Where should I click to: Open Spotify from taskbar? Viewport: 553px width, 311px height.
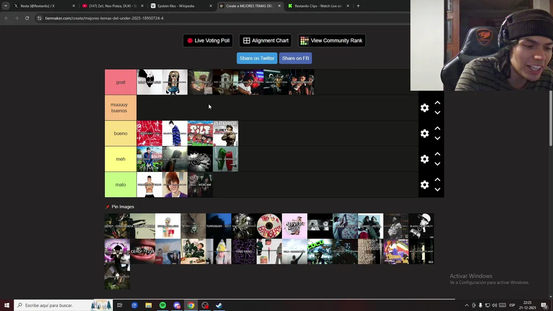(162, 305)
